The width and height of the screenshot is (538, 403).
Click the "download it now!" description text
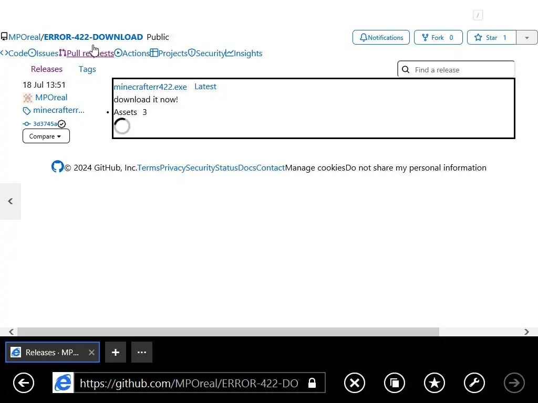[146, 99]
